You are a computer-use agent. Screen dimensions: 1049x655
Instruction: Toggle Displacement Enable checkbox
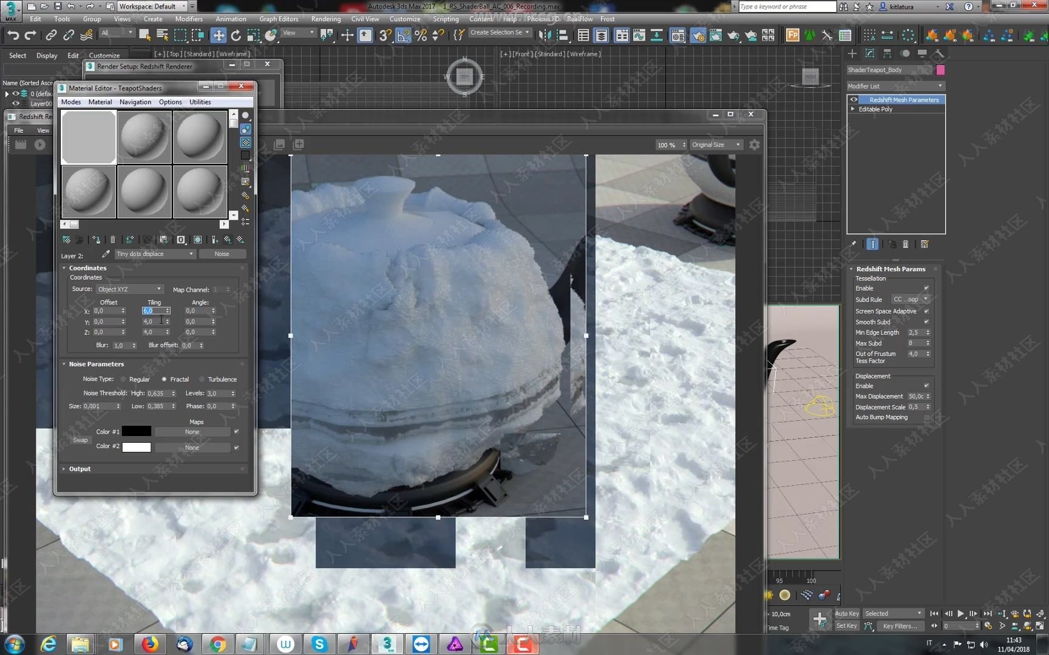[x=926, y=386]
